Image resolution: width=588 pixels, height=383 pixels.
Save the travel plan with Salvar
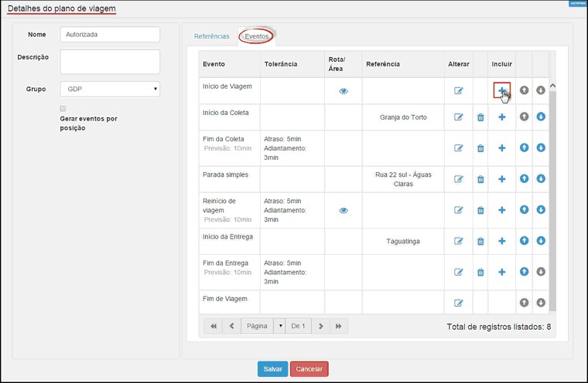(272, 369)
